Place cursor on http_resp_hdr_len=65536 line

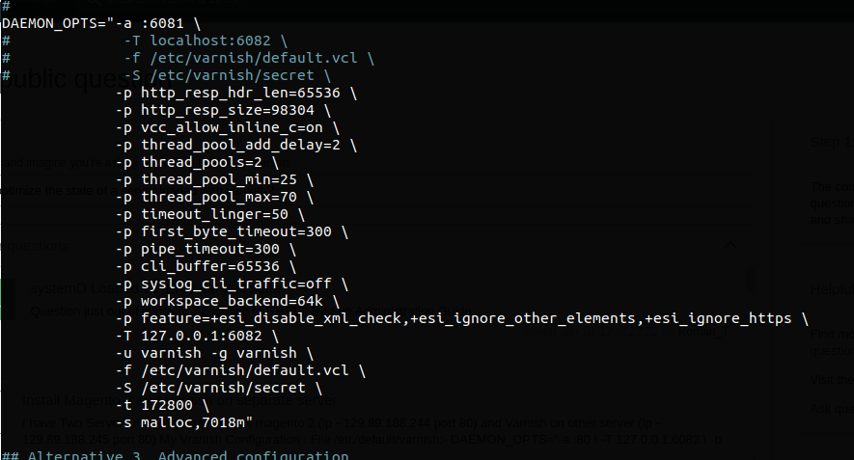pyautogui.click(x=235, y=94)
